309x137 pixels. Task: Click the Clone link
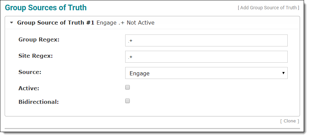tap(289, 121)
